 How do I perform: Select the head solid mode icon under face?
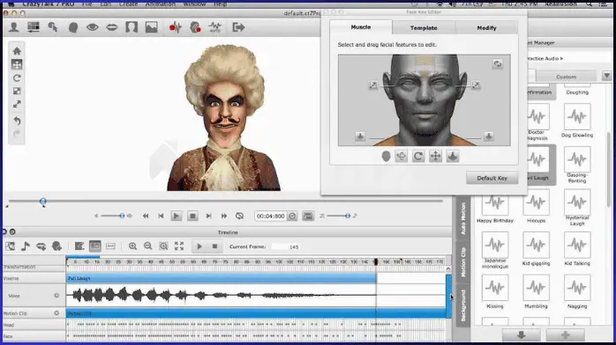tap(387, 157)
